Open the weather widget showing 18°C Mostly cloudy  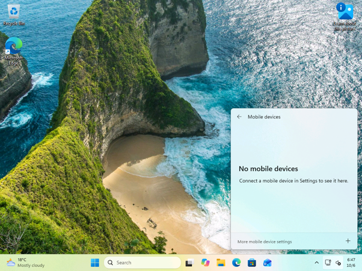[x=25, y=263]
